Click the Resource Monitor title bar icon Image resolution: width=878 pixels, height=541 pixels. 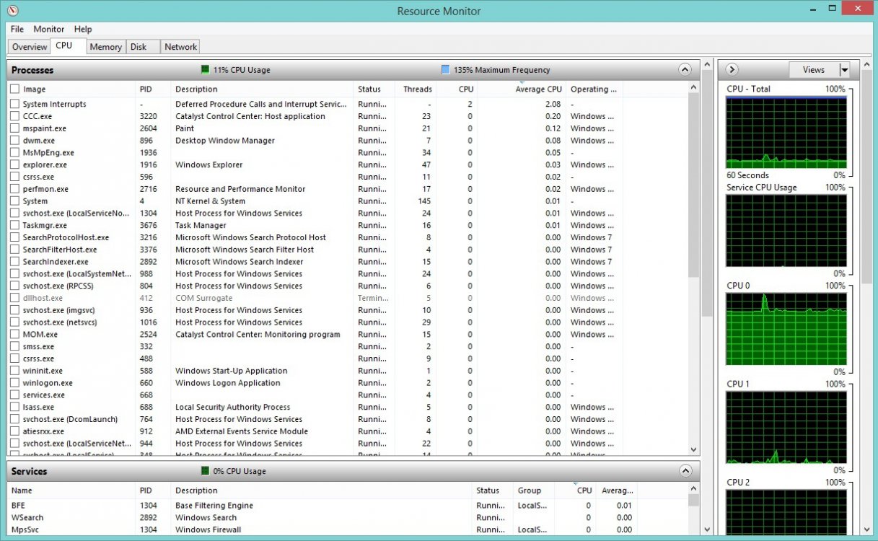14,11
